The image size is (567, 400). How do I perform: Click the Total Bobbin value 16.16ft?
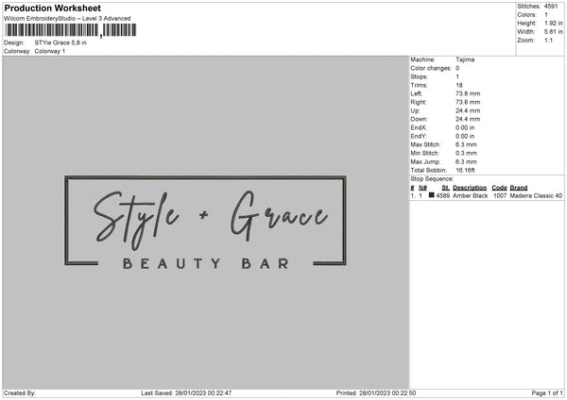click(465, 170)
